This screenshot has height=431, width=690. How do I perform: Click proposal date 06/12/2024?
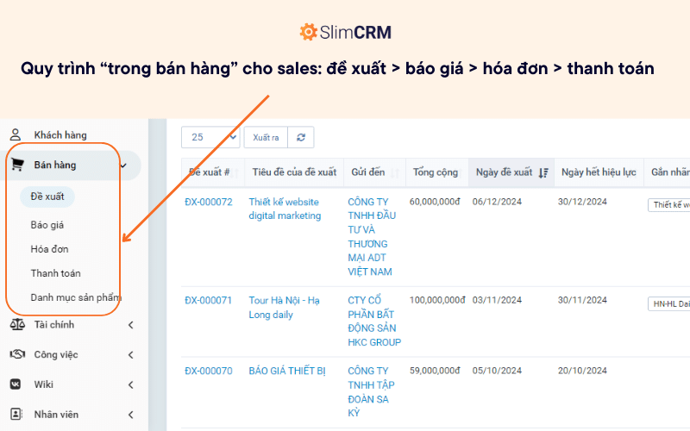tap(498, 202)
